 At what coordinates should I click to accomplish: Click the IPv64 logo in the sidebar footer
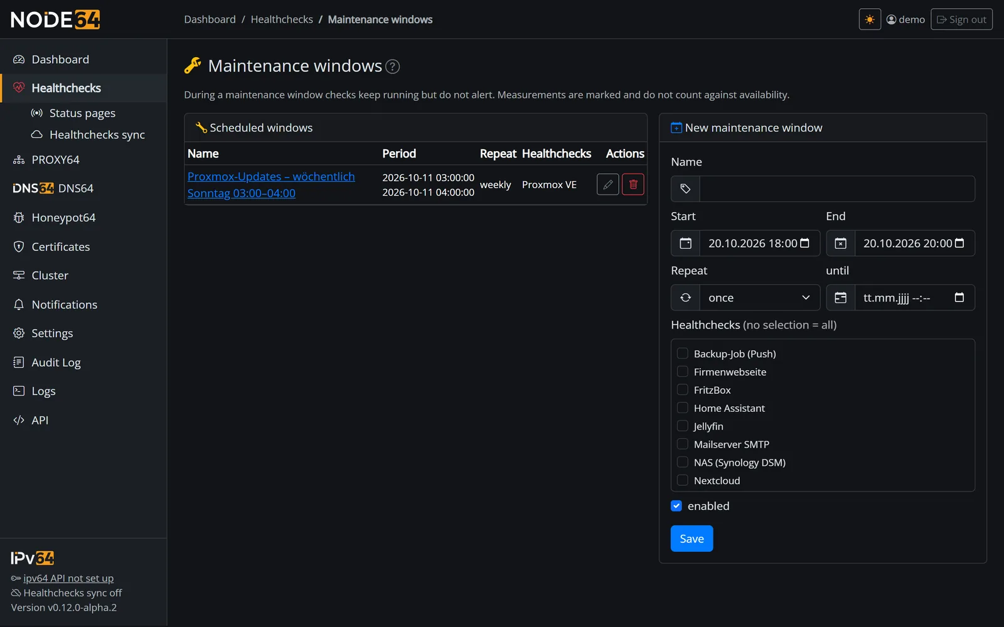[x=33, y=558]
